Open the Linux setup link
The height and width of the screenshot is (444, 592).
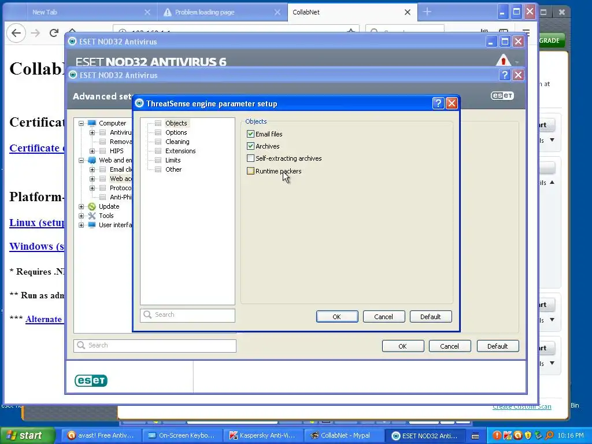(36, 223)
